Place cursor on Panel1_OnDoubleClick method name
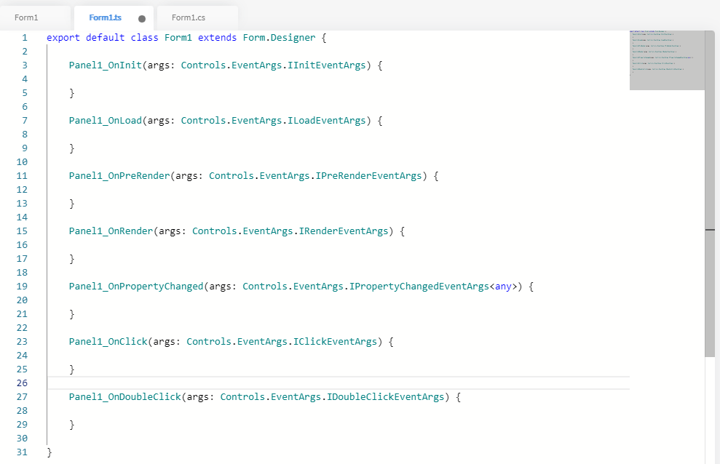This screenshot has width=720, height=464. [x=124, y=397]
